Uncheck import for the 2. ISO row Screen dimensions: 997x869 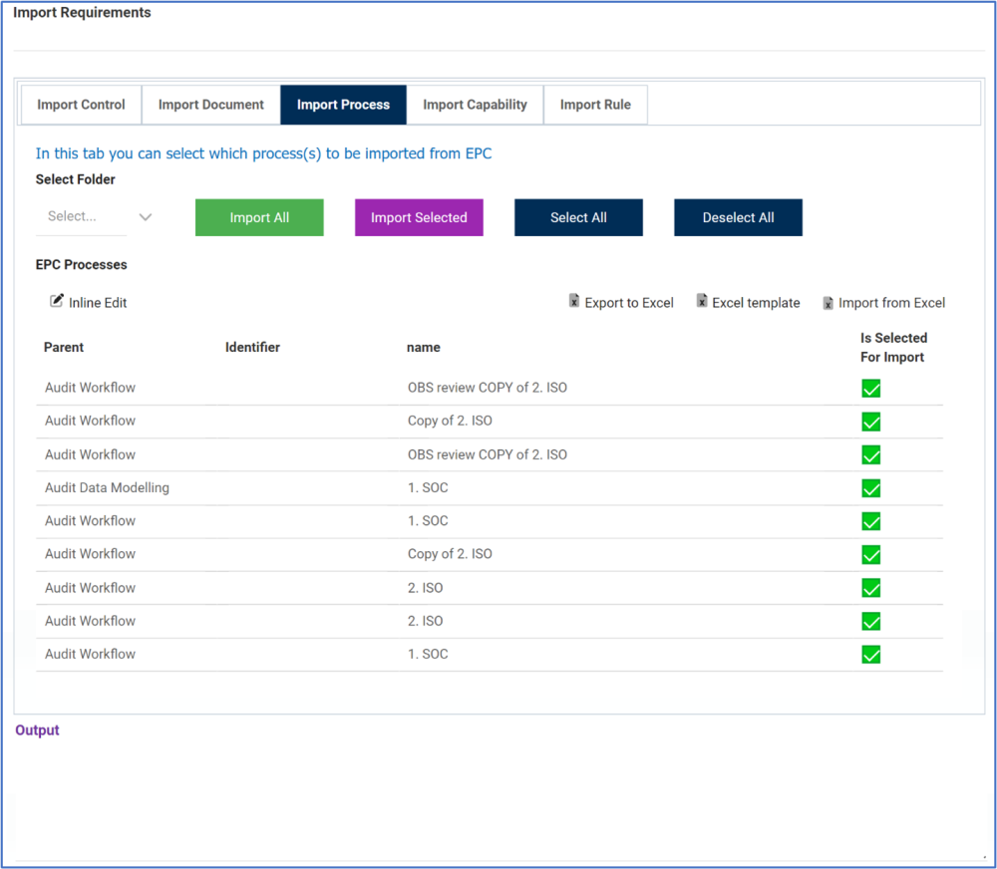click(871, 588)
